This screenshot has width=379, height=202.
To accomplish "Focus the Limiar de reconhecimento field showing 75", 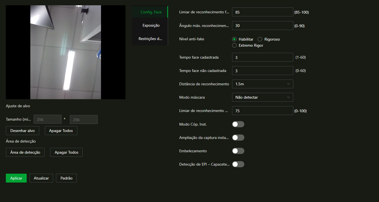I will click(262, 111).
